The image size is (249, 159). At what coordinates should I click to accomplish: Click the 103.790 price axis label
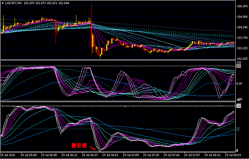pos(242,38)
